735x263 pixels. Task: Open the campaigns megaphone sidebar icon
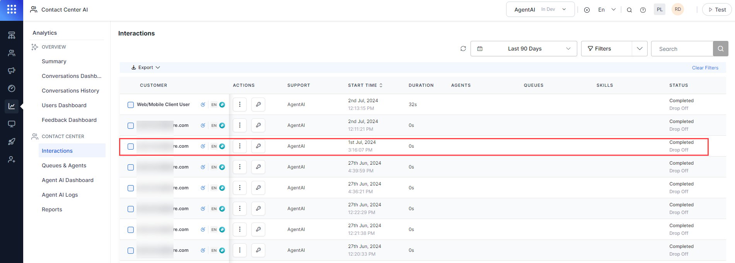point(12,71)
